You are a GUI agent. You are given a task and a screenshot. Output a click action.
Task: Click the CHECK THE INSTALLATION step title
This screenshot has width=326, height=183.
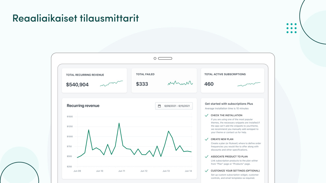coord(227,115)
